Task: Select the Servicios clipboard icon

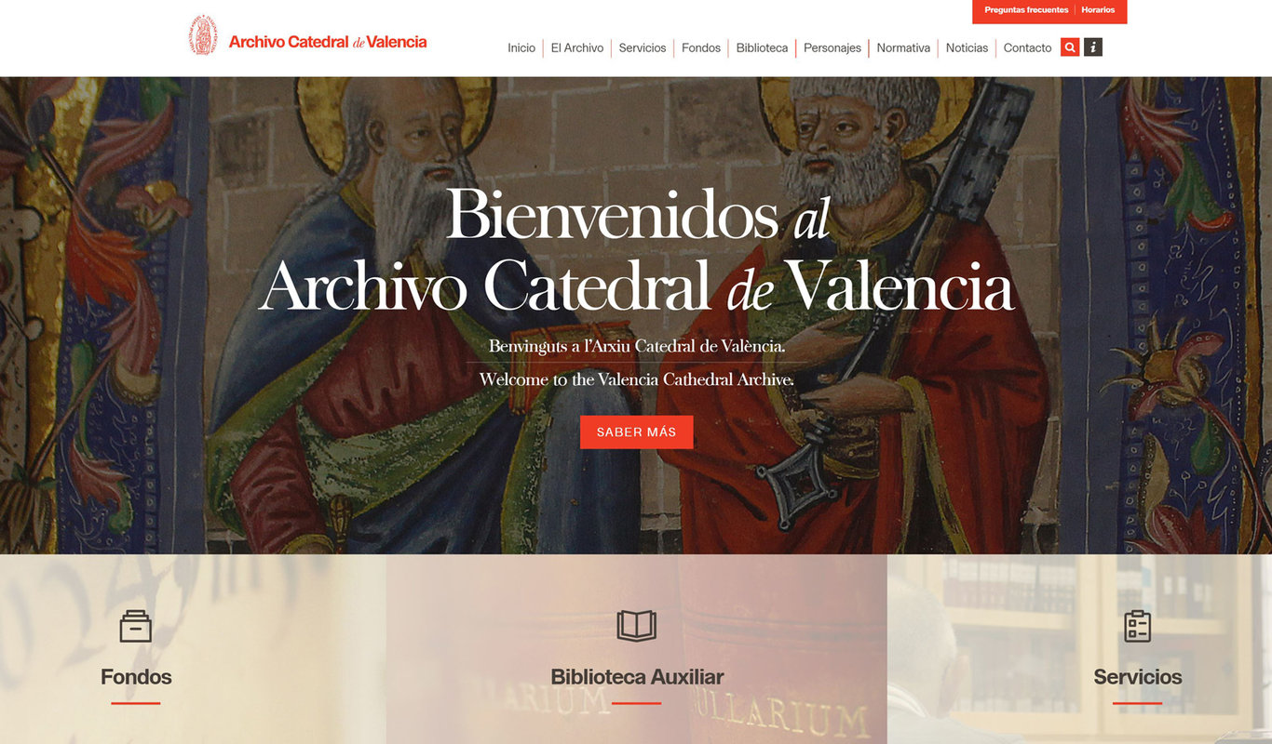Action: pos(1137,626)
